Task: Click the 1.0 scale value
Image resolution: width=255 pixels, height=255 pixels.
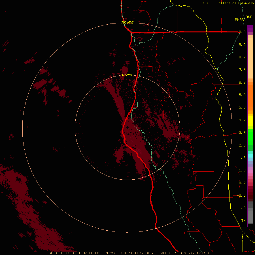Action: coord(242,170)
